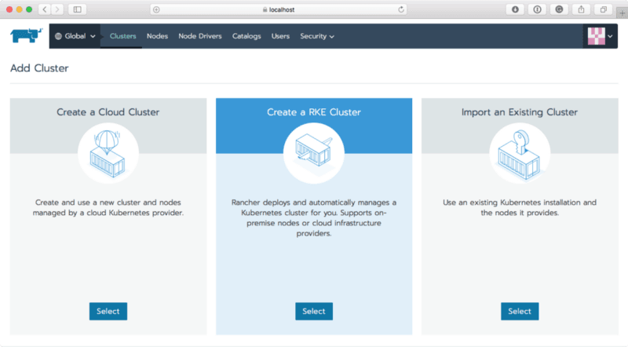Image resolution: width=628 pixels, height=347 pixels.
Task: Go to Node Drivers page
Action: (199, 36)
